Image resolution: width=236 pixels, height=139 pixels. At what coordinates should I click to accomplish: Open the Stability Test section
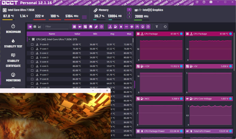(x=13, y=44)
